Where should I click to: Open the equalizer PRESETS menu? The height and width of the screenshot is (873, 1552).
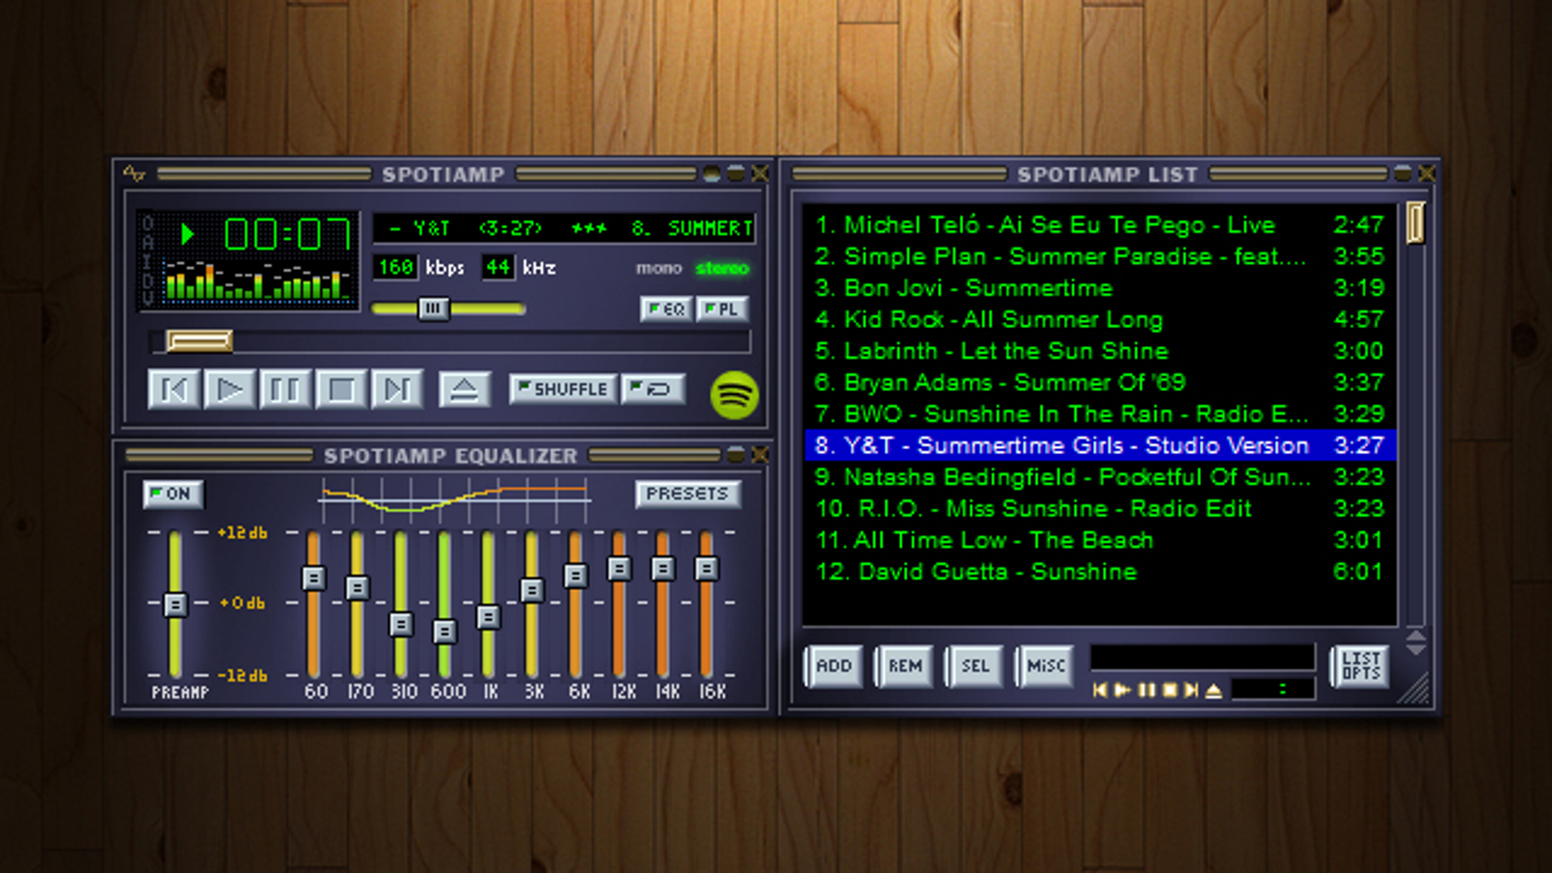coord(688,494)
